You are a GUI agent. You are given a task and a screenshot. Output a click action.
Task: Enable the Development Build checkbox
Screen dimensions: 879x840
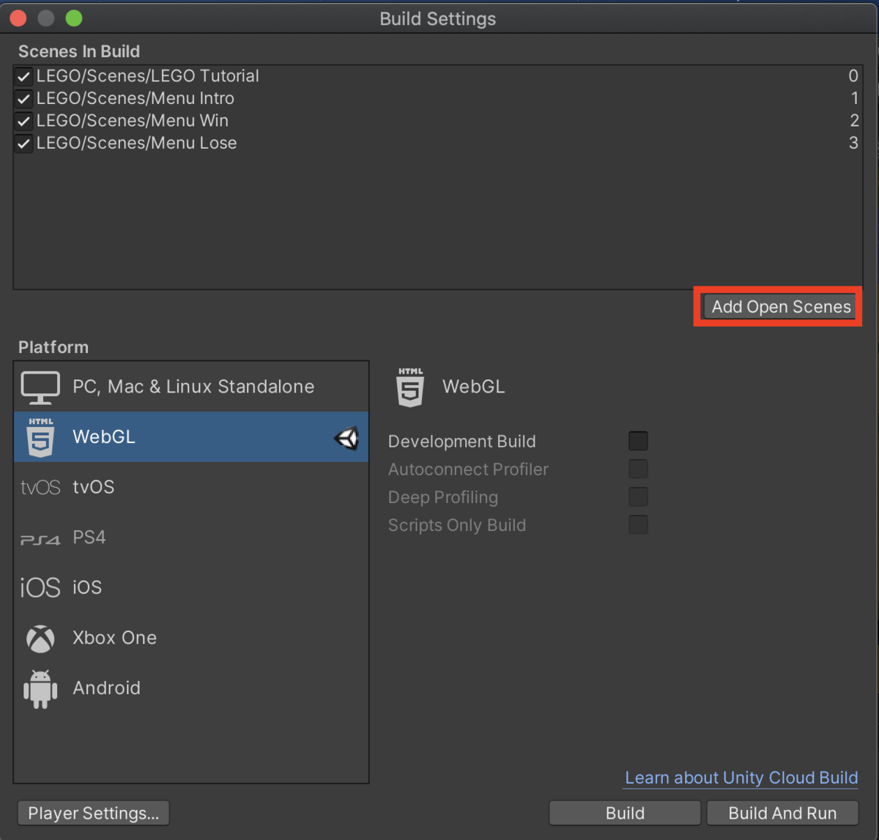tap(638, 441)
